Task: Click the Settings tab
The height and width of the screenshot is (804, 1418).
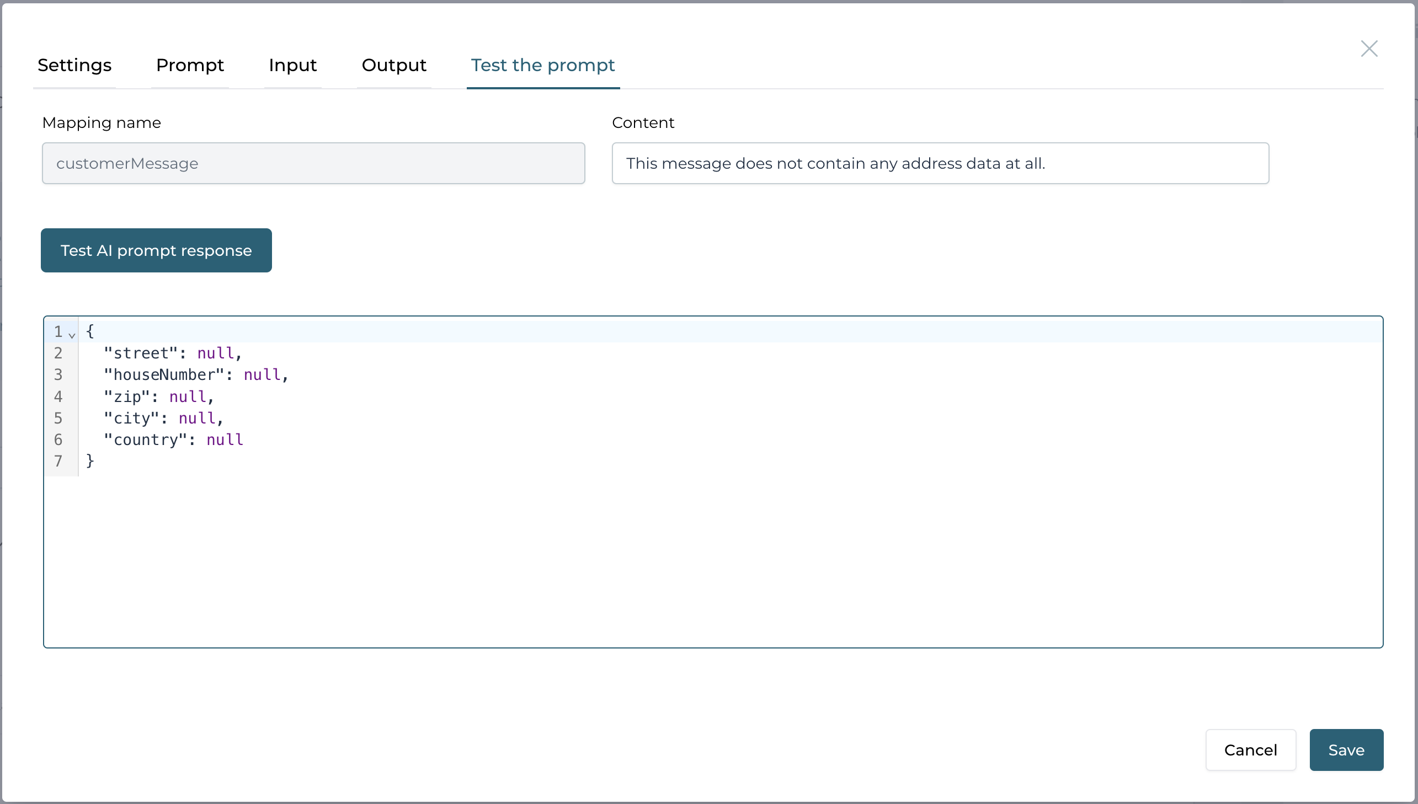Action: (x=74, y=64)
